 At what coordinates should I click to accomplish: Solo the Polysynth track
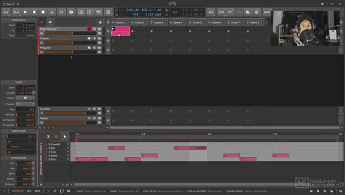pyautogui.click(x=94, y=48)
